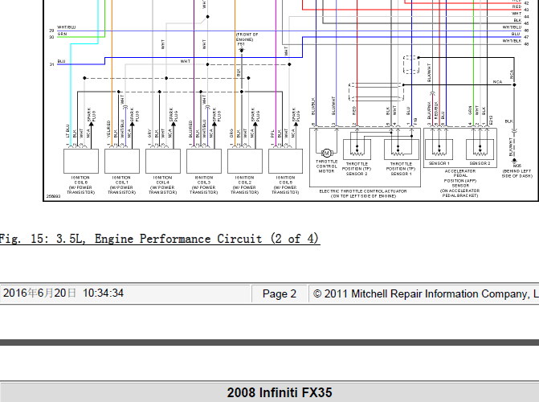The image size is (539, 402).
Task: Click the accelerator pedal 'SENSOR 1' box
Action: tap(439, 150)
